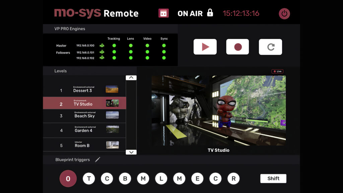This screenshot has width=343, height=193.
Task: Select level 4 Garden 4
Action: 84,130
